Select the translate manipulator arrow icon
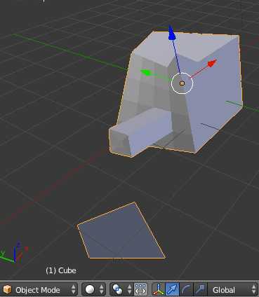The height and width of the screenshot is (297, 259). 172,289
